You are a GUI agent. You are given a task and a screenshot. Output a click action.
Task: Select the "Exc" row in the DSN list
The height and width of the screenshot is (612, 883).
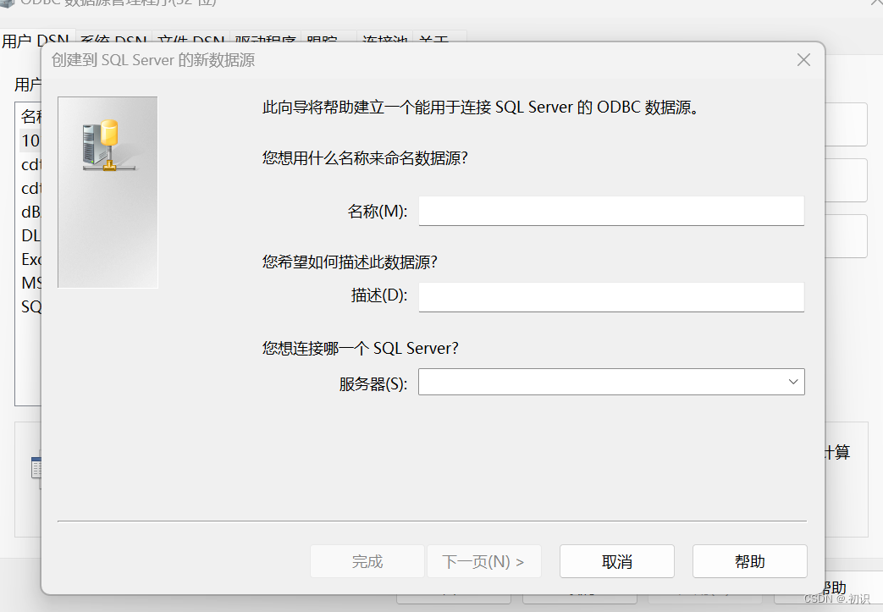(x=30, y=259)
